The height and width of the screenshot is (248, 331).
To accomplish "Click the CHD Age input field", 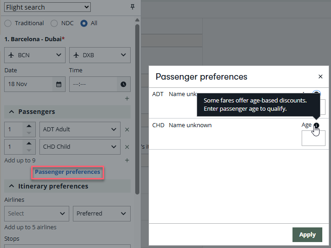I will [x=313, y=138].
